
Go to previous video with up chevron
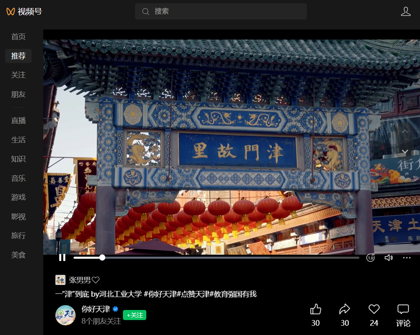click(x=405, y=132)
